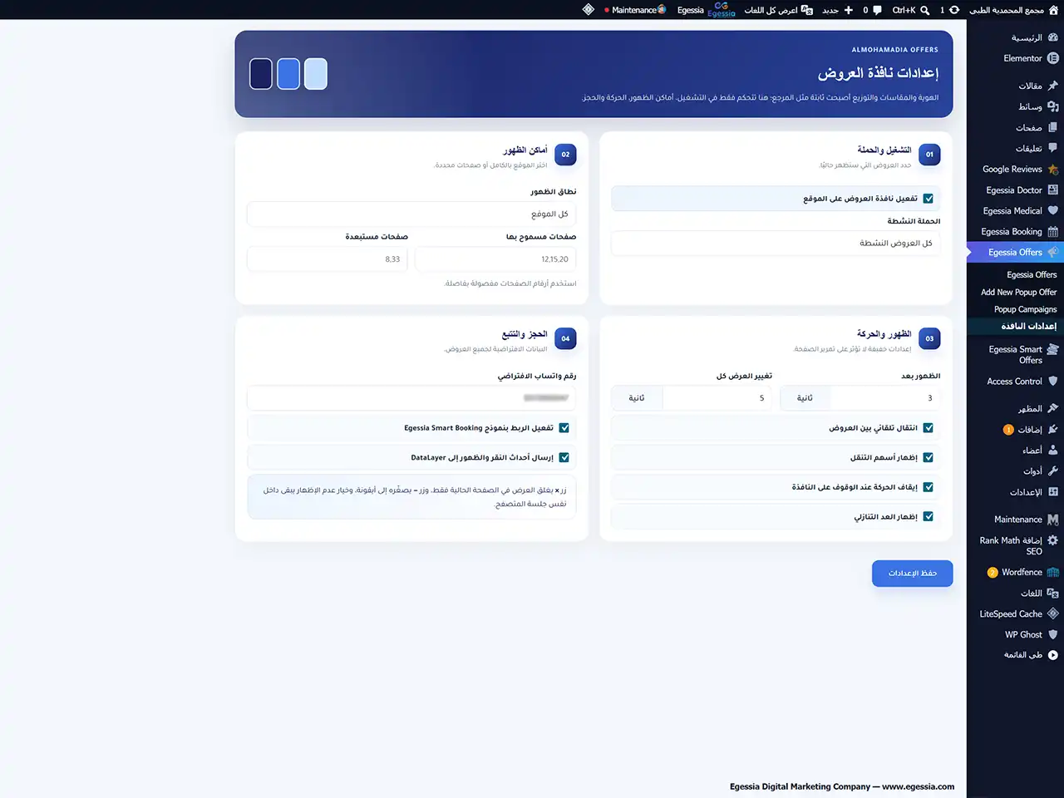Click the Egessia Offers megaphone icon
This screenshot has height=798, width=1064.
coord(1053,252)
